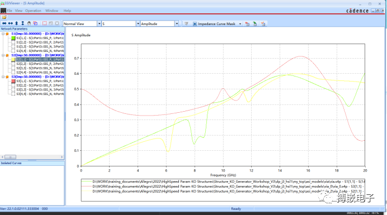Click the red dashed selection rectangle icon
This screenshot has width=387, height=215.
[44, 23]
